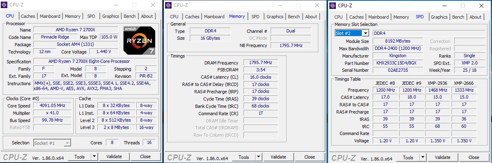The width and height of the screenshot is (492, 163).
Task: Click the Kingston manufacturer field
Action: tap(397, 56)
